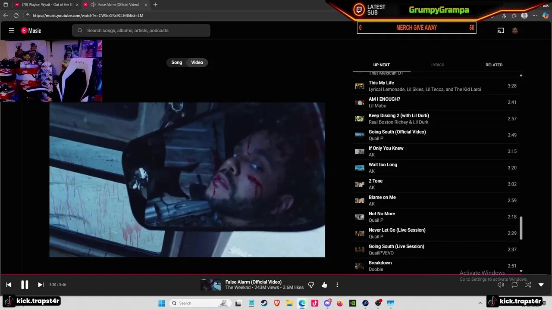Skip to the next track
Image resolution: width=552 pixels, height=310 pixels.
click(x=41, y=285)
